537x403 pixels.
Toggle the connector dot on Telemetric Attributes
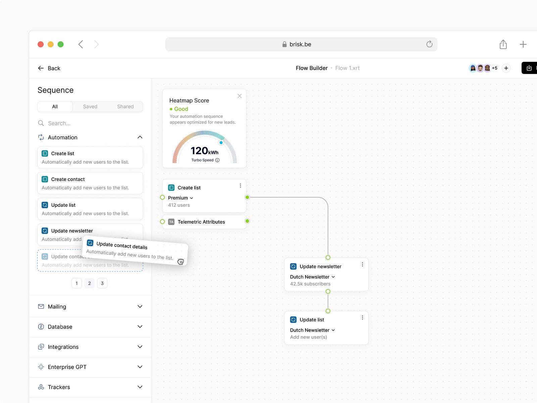click(247, 221)
